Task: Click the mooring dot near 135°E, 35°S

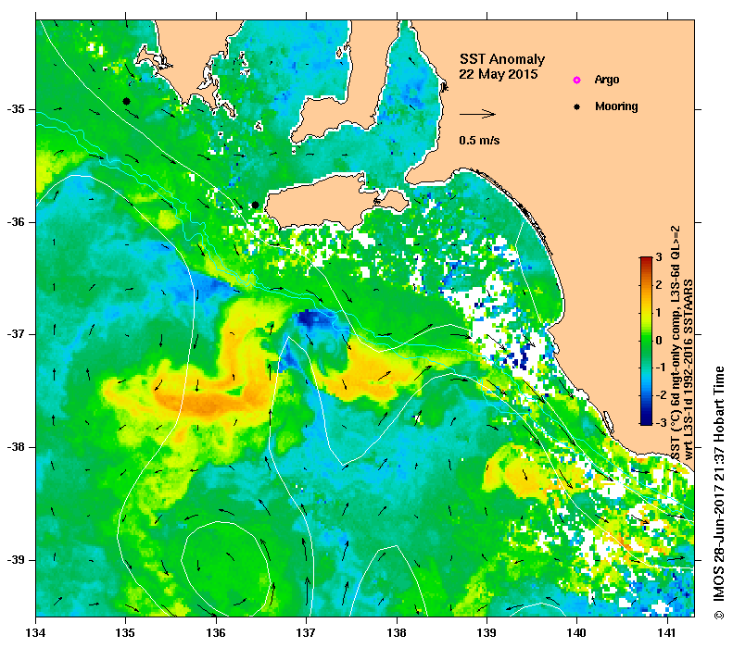Action: coord(126,101)
